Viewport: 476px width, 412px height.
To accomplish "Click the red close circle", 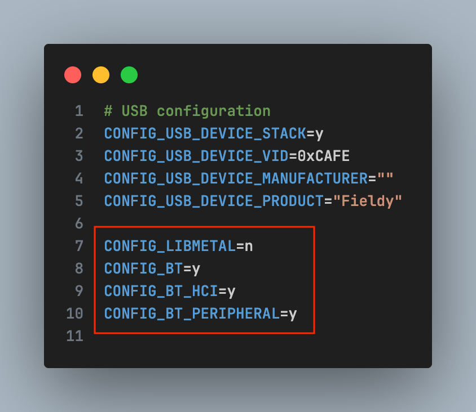I will [x=73, y=75].
